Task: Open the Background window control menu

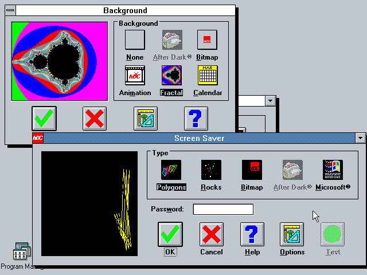Action: click(10, 10)
